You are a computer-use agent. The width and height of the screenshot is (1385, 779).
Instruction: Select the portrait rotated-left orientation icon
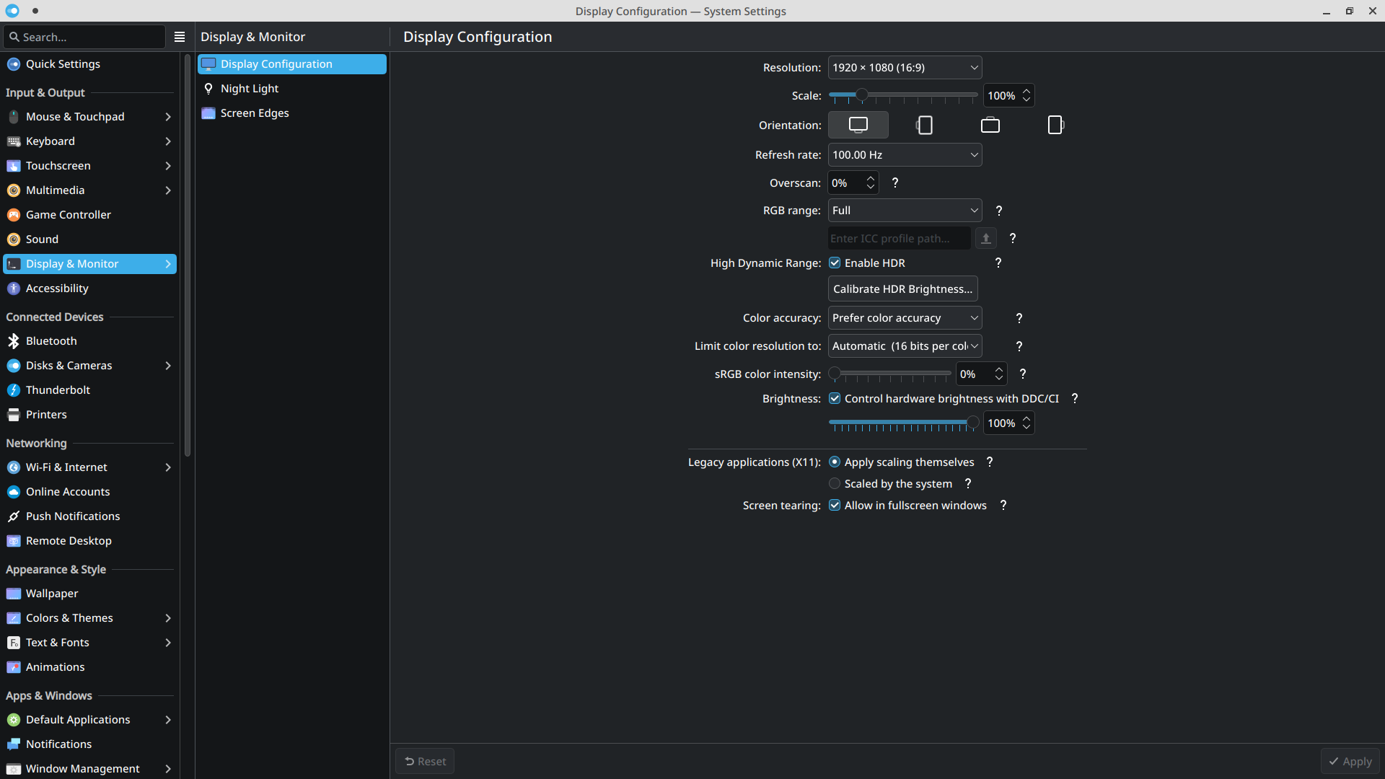tap(924, 125)
